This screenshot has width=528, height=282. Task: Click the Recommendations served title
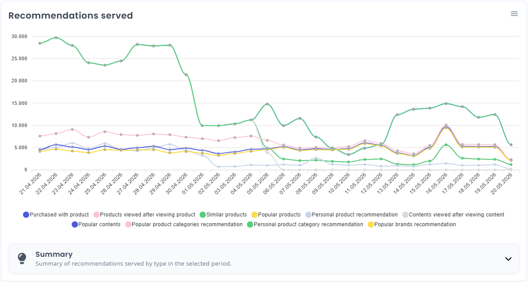point(71,15)
